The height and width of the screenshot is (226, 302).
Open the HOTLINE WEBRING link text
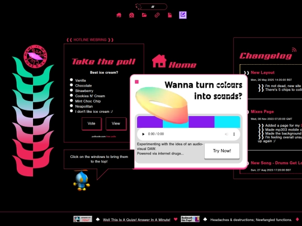[90, 40]
